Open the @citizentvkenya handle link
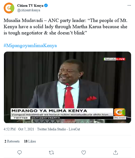 [29, 10]
